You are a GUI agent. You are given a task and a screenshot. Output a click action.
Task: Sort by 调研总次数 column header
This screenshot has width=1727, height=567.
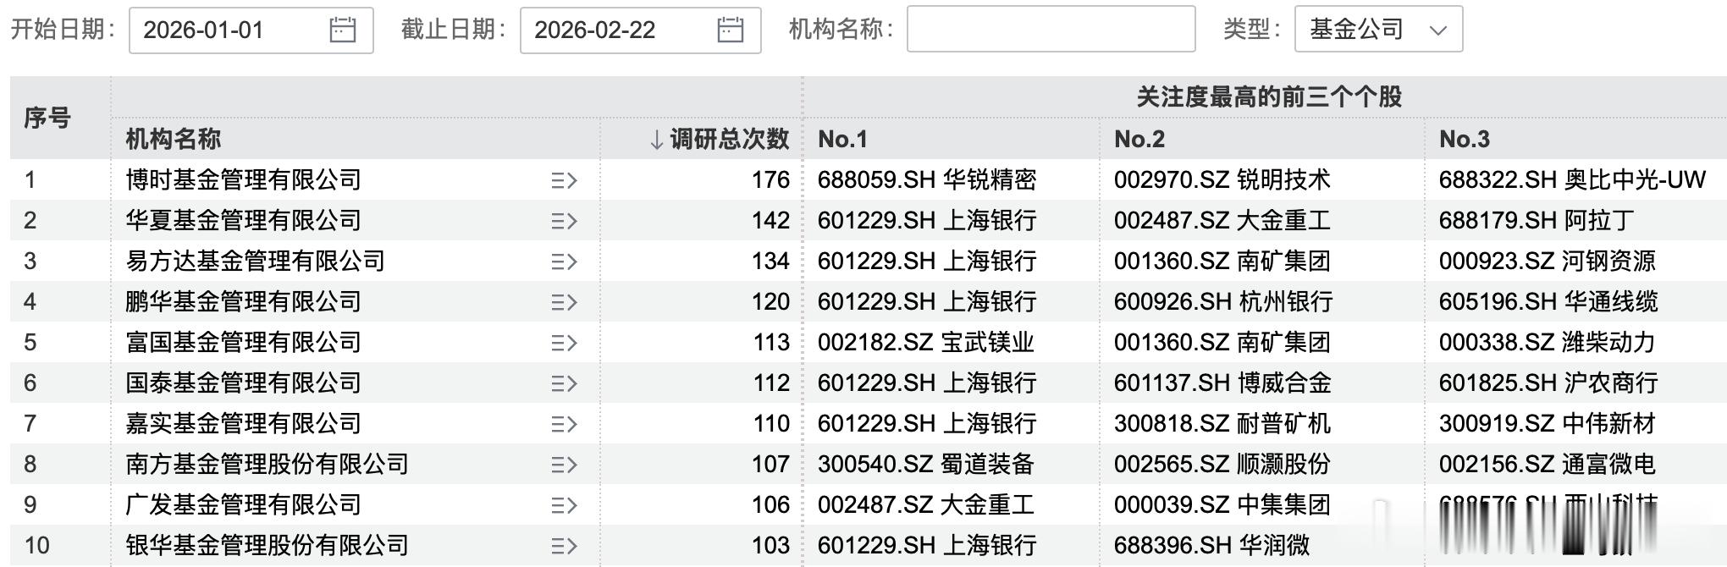tap(720, 139)
